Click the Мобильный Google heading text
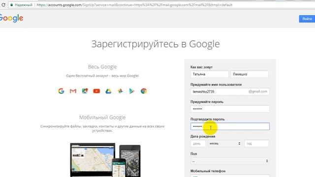Viewport: 315px width, 177px height. [x=102, y=118]
